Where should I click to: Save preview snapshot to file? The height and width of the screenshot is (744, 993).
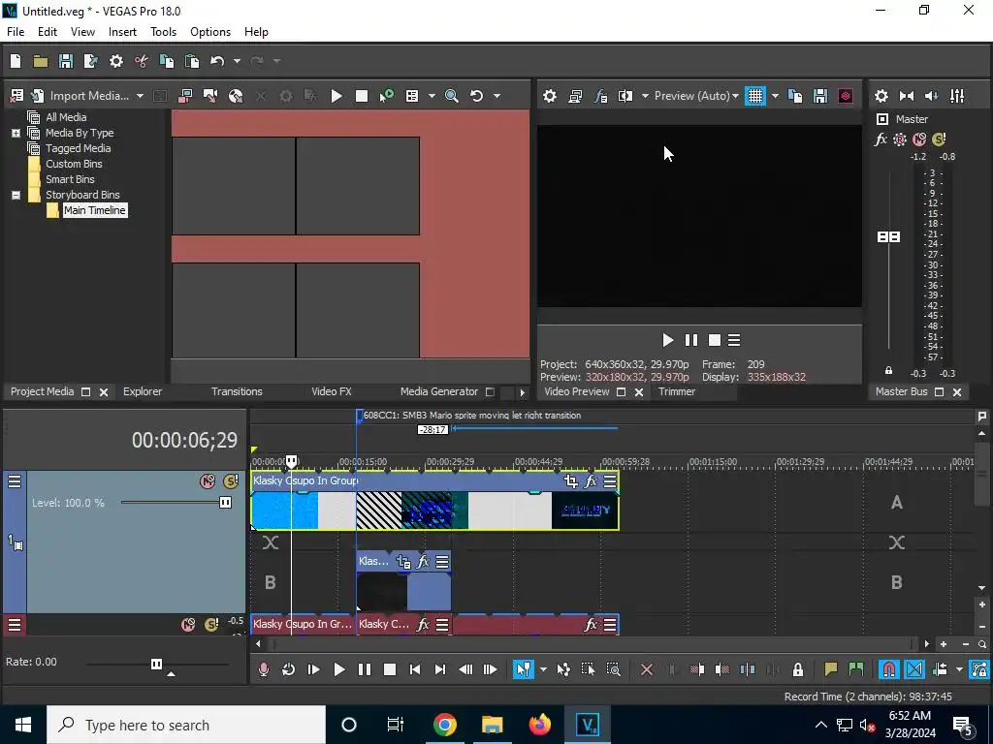[820, 96]
